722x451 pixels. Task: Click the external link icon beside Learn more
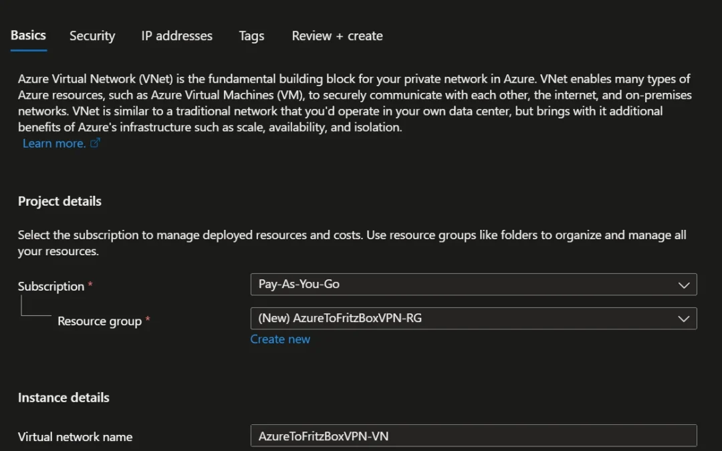(95, 143)
